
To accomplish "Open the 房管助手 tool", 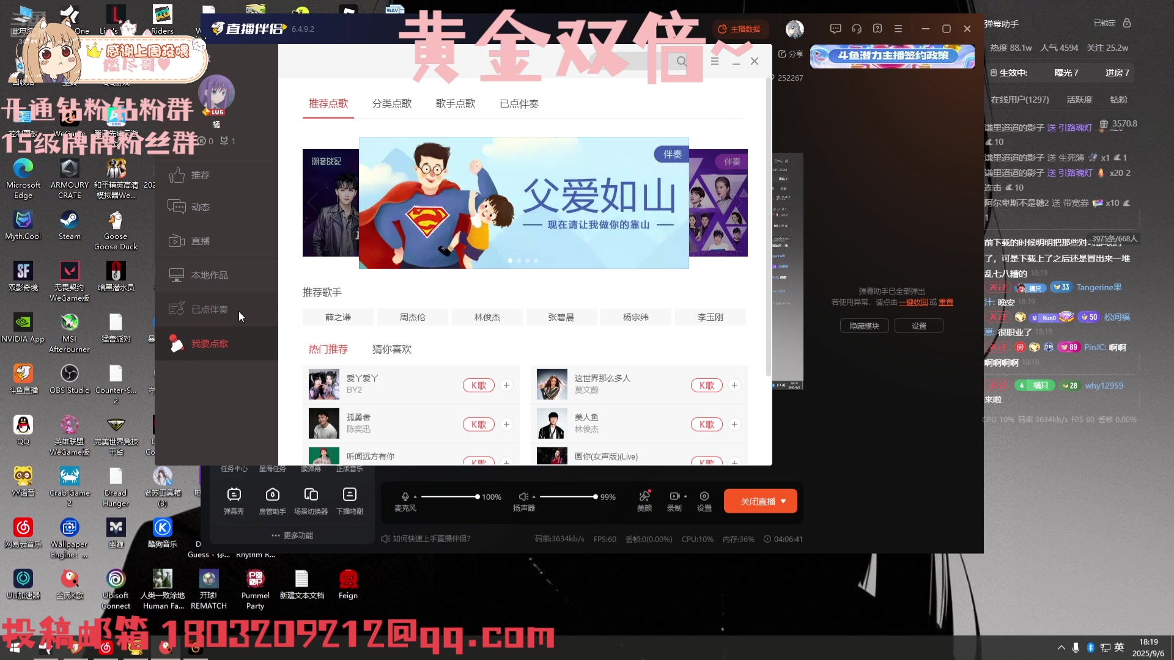I will coord(272,501).
